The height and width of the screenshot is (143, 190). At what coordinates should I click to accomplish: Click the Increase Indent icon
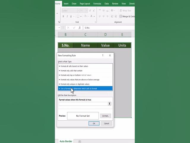click(116, 16)
